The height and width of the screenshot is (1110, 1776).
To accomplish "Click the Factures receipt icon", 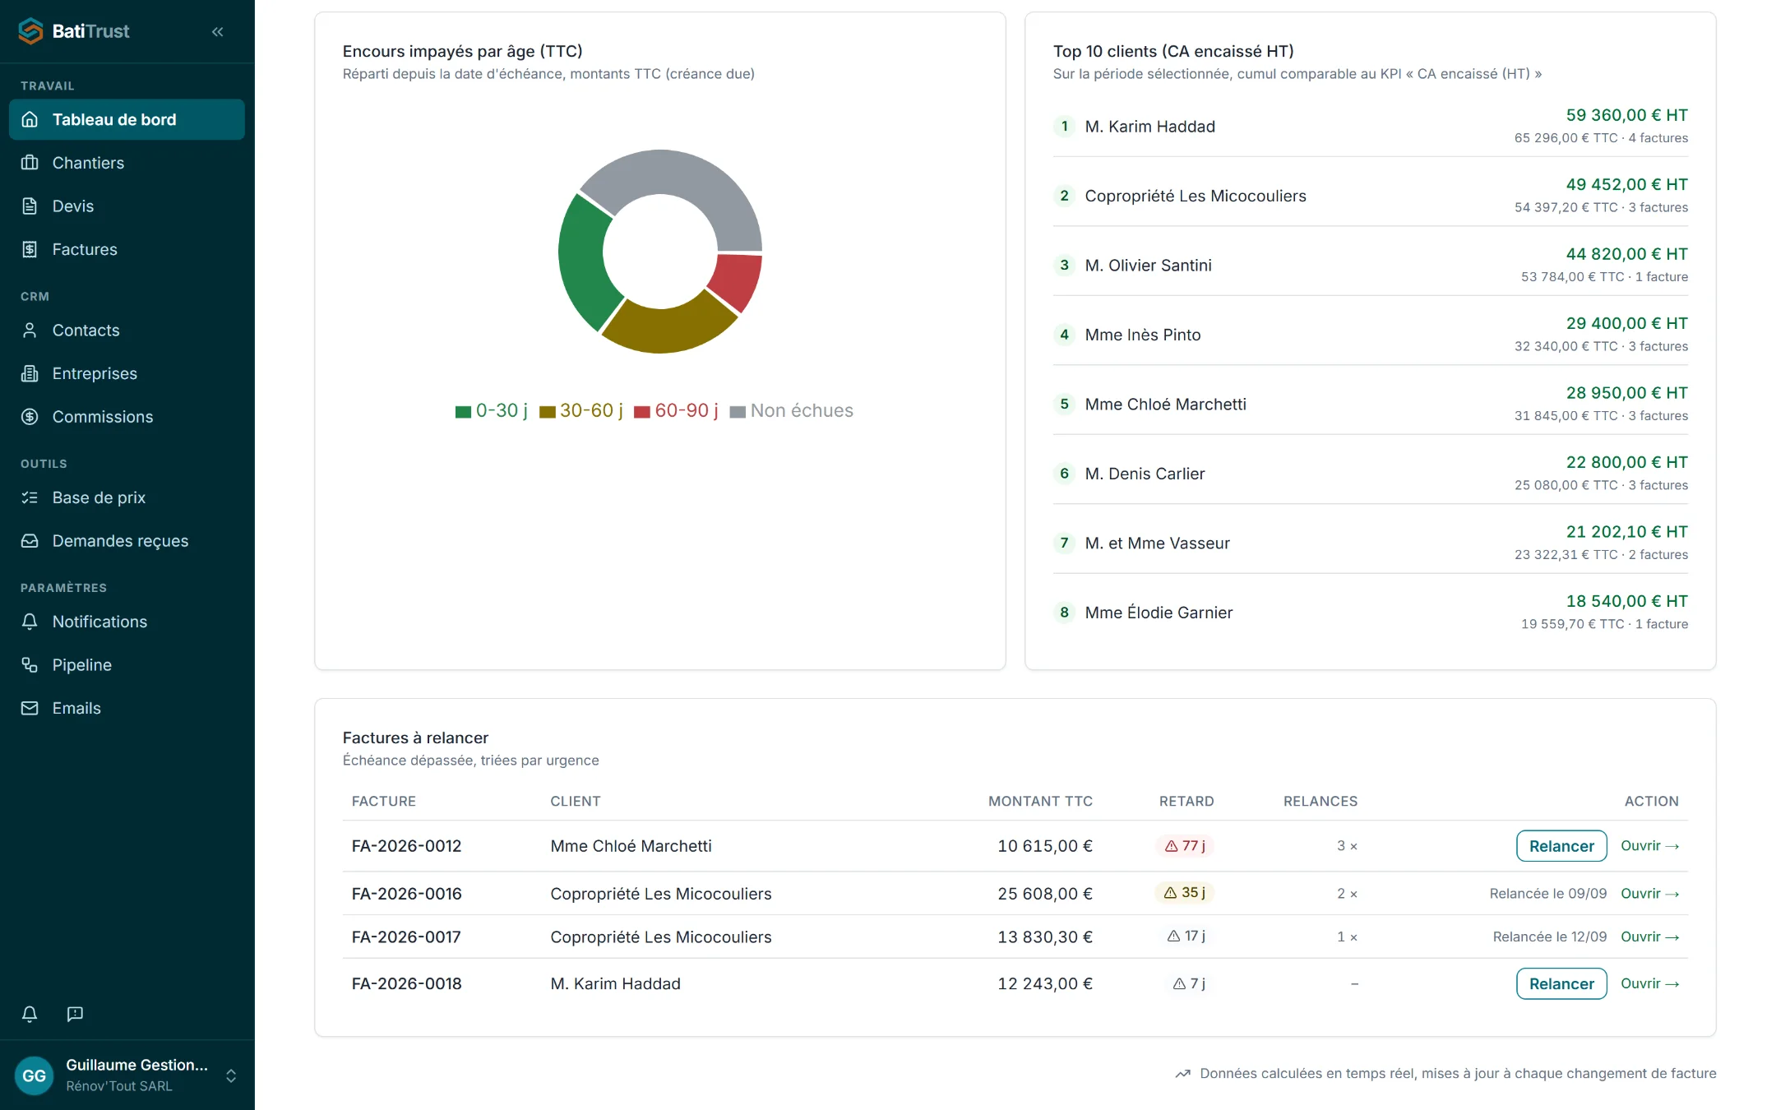I will [30, 249].
